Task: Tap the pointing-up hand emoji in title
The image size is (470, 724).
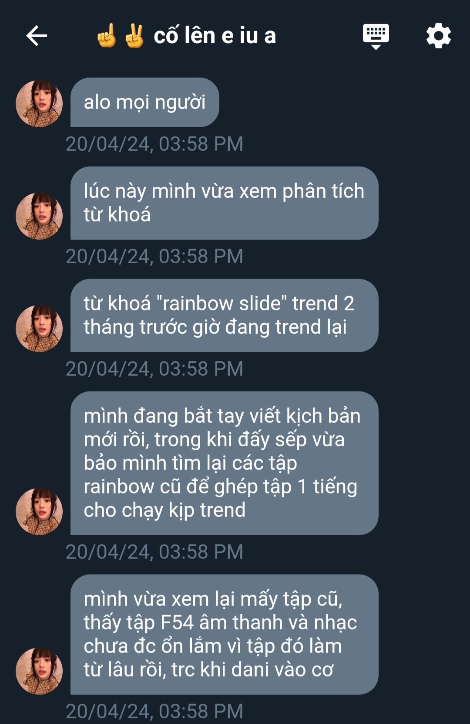Action: [107, 36]
